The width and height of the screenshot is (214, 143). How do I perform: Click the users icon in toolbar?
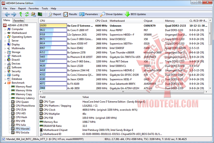pos(33,14)
